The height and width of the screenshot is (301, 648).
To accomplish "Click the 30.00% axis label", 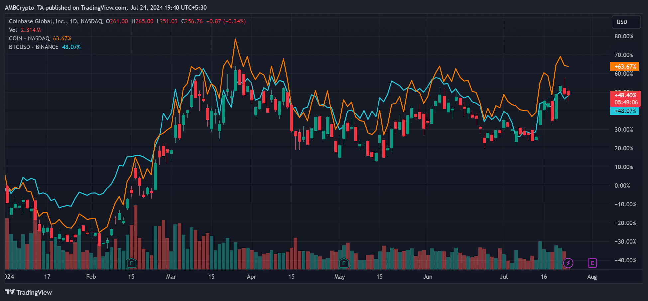I will pos(624,130).
